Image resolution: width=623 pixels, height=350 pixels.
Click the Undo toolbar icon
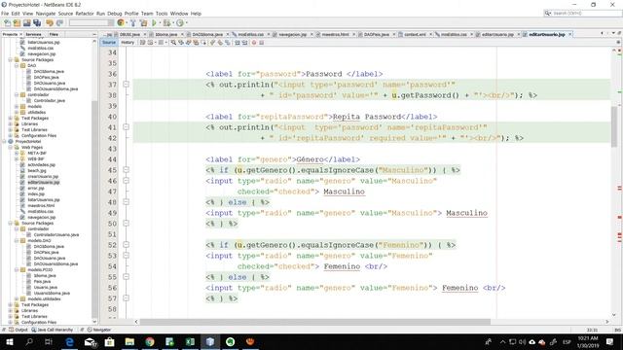pos(50,23)
